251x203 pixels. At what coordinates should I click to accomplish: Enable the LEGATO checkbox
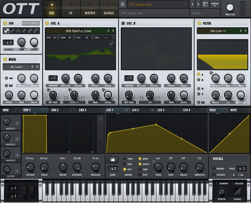214,175
